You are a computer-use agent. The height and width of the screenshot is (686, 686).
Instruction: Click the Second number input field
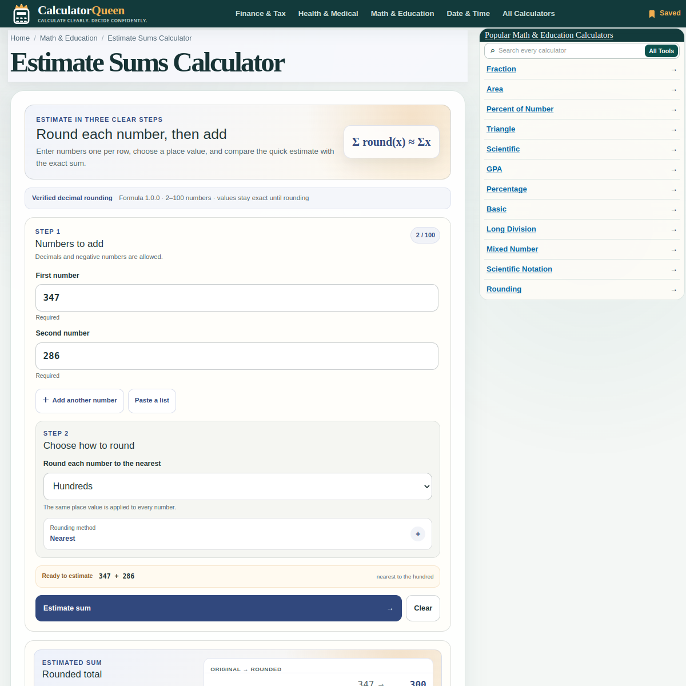click(x=237, y=356)
